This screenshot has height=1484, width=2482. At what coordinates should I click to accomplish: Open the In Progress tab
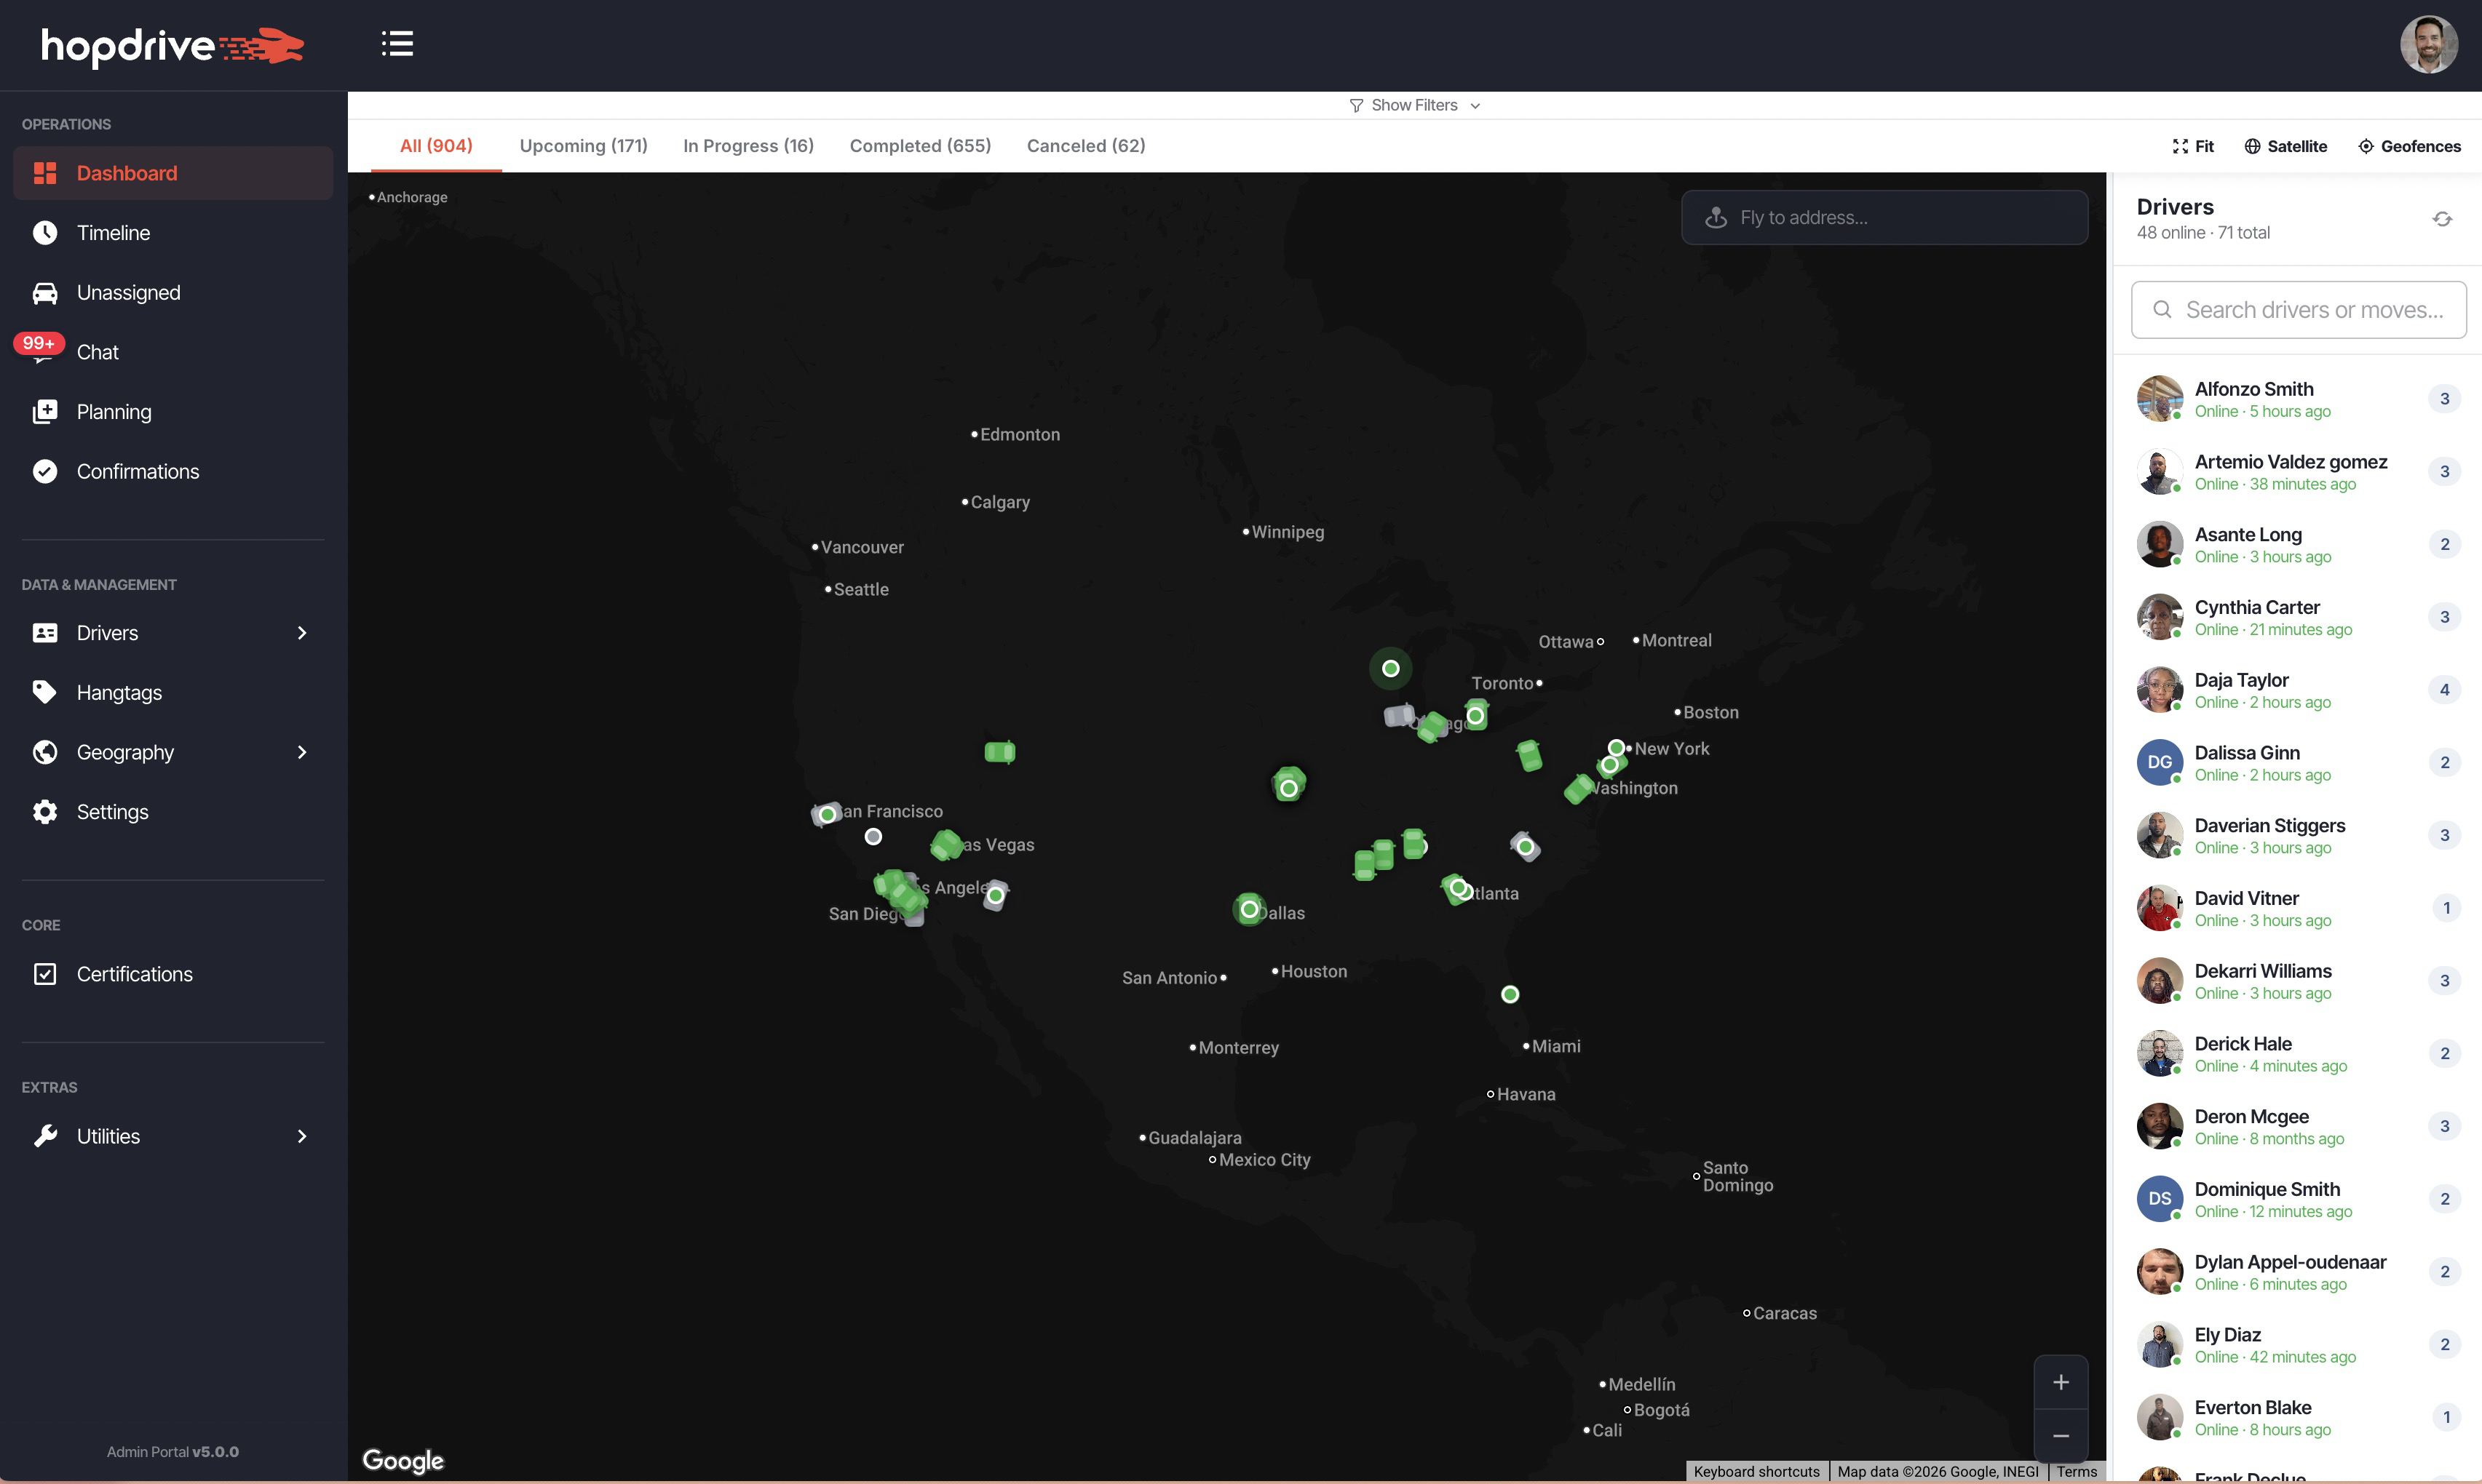(x=748, y=145)
